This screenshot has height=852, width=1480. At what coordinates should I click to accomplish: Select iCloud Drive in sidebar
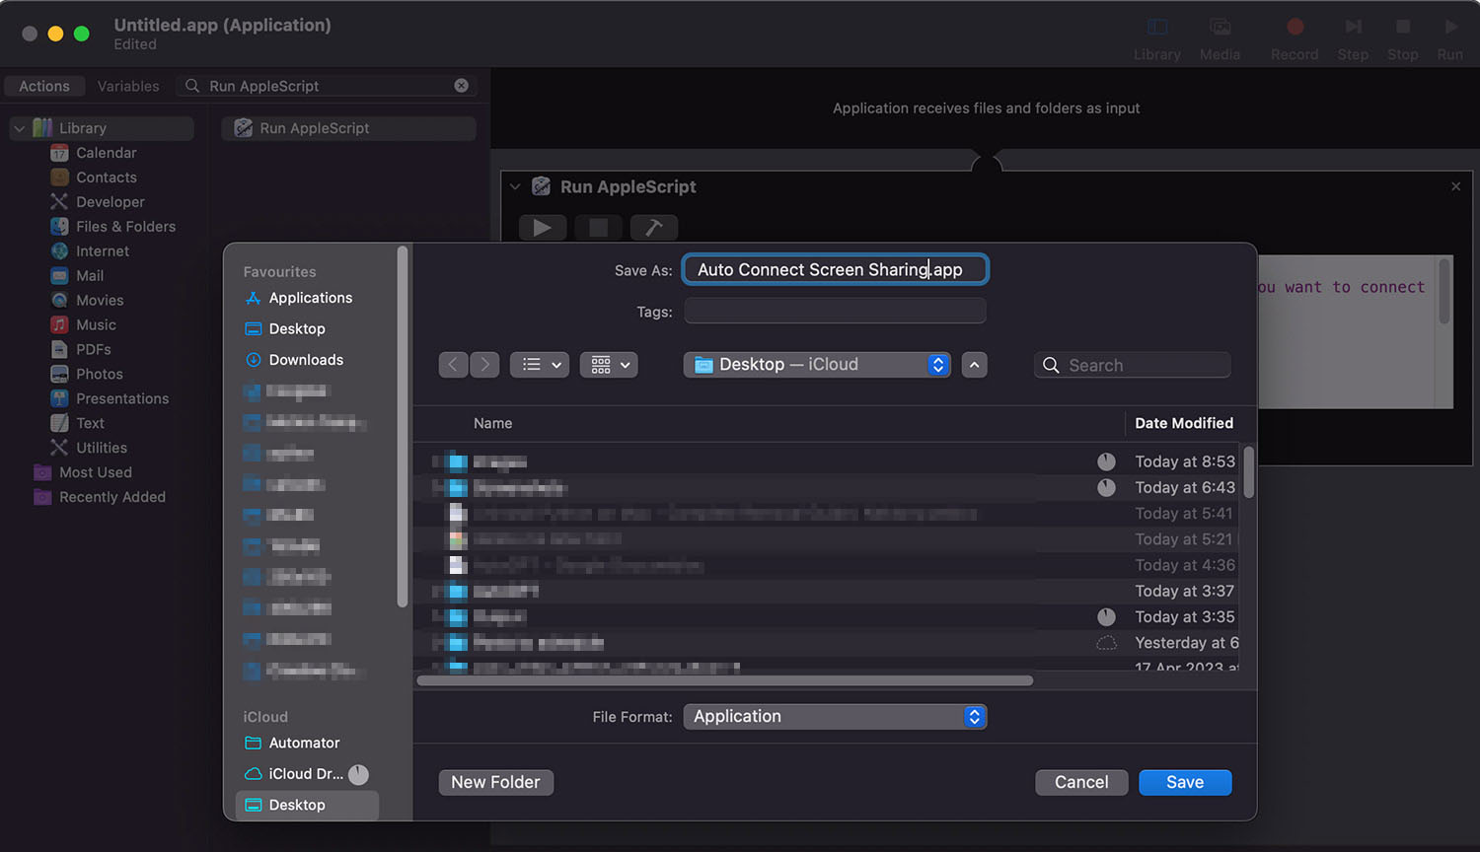tap(307, 774)
